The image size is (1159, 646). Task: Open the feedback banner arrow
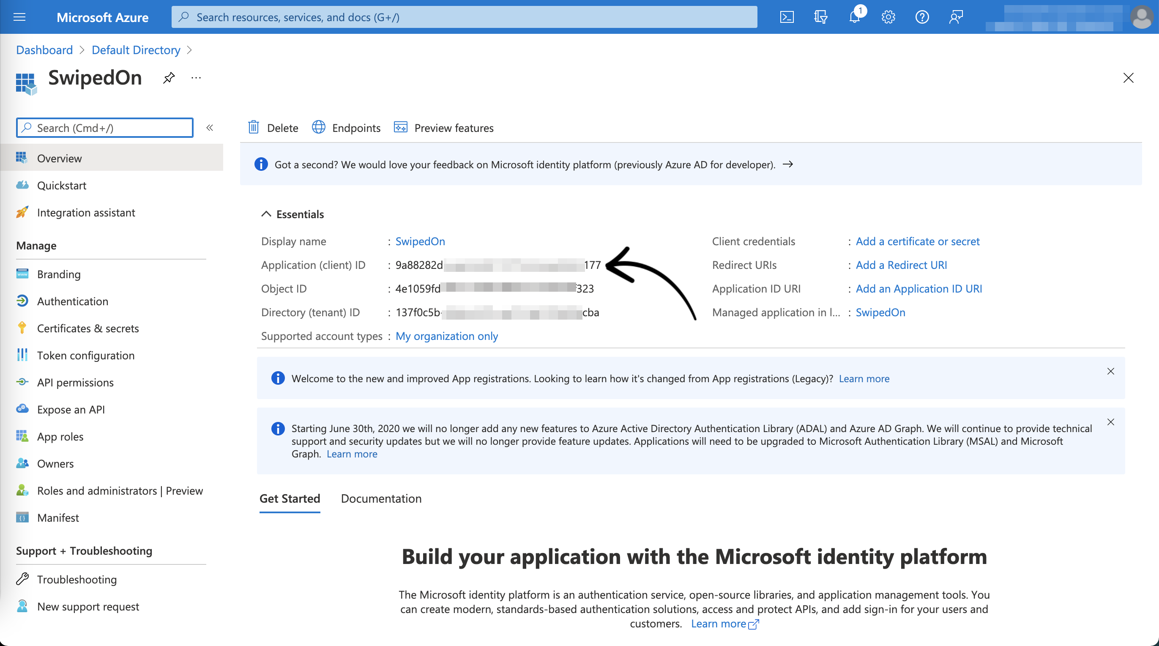pyautogui.click(x=788, y=164)
